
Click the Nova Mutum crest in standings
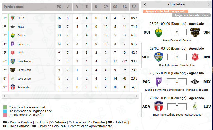point(13,61)
